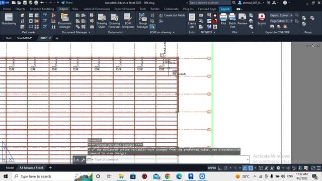Image resolution: width=322 pixels, height=181 pixels.
Task: Switch to the SteelMMM* drawing tab
Action: (25, 38)
